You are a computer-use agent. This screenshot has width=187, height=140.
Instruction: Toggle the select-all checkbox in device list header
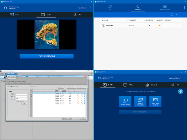coord(31,91)
